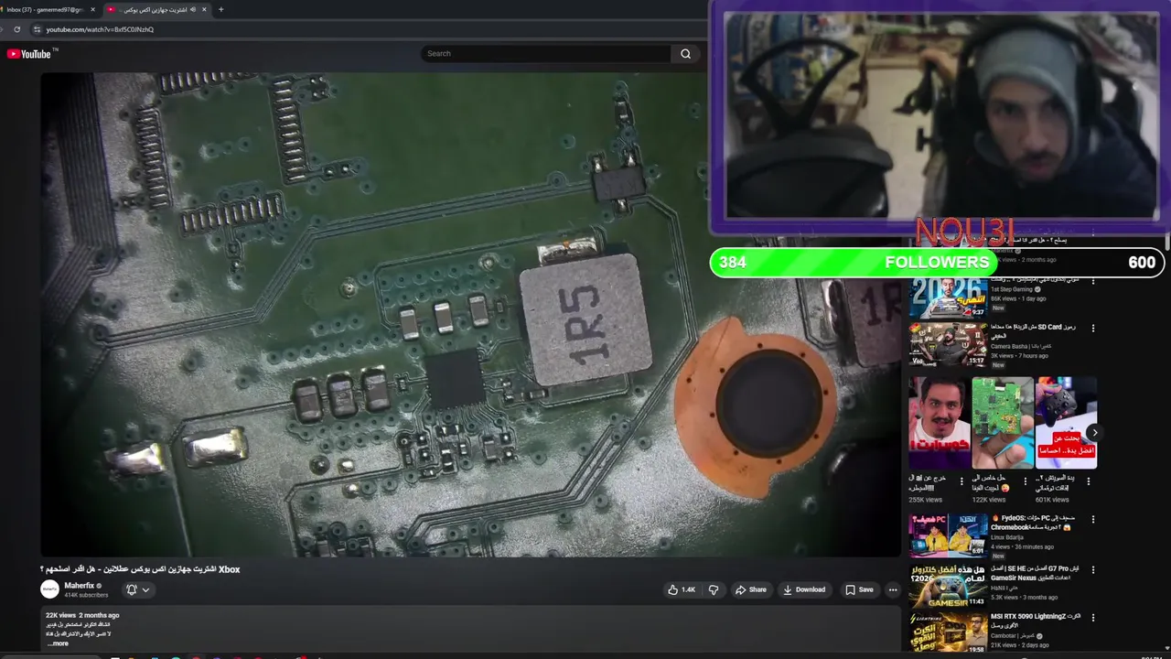This screenshot has height=659, width=1171.
Task: Open the GameSir Nexus controller video thumbnail
Action: click(947, 586)
